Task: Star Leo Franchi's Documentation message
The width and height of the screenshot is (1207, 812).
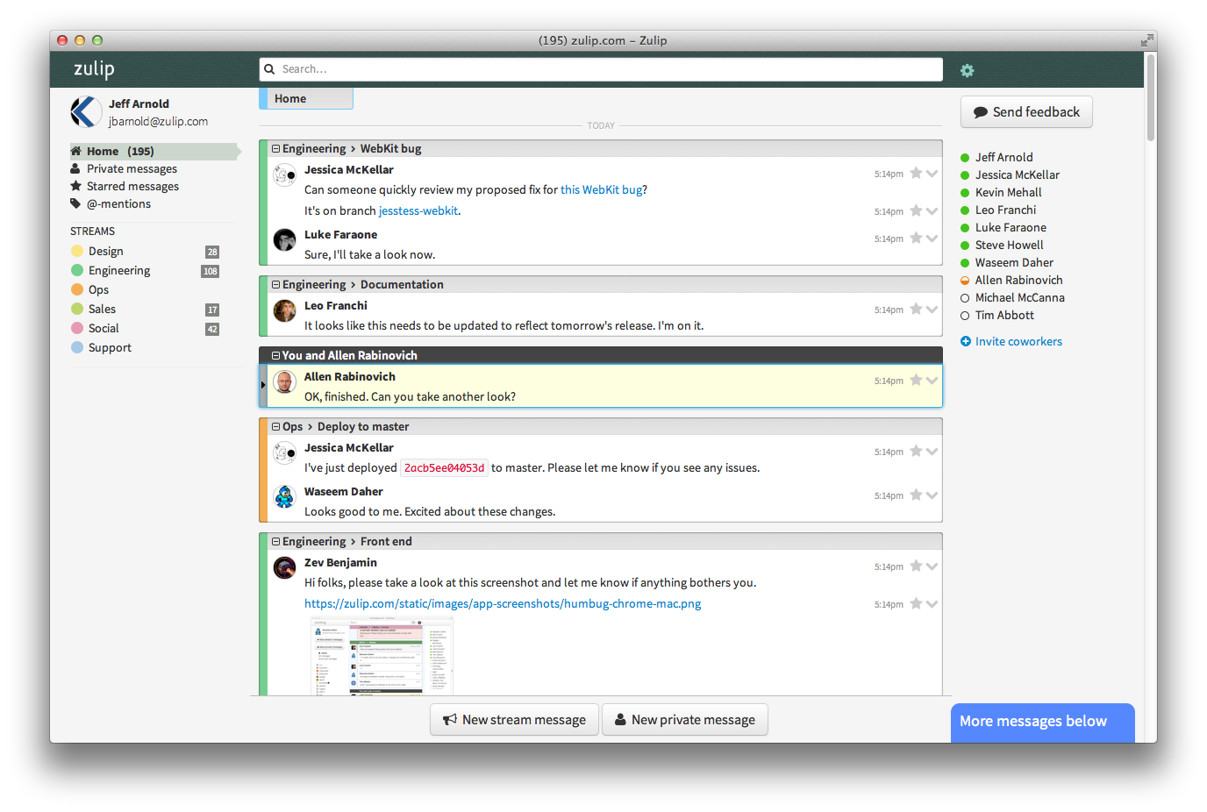Action: click(916, 309)
